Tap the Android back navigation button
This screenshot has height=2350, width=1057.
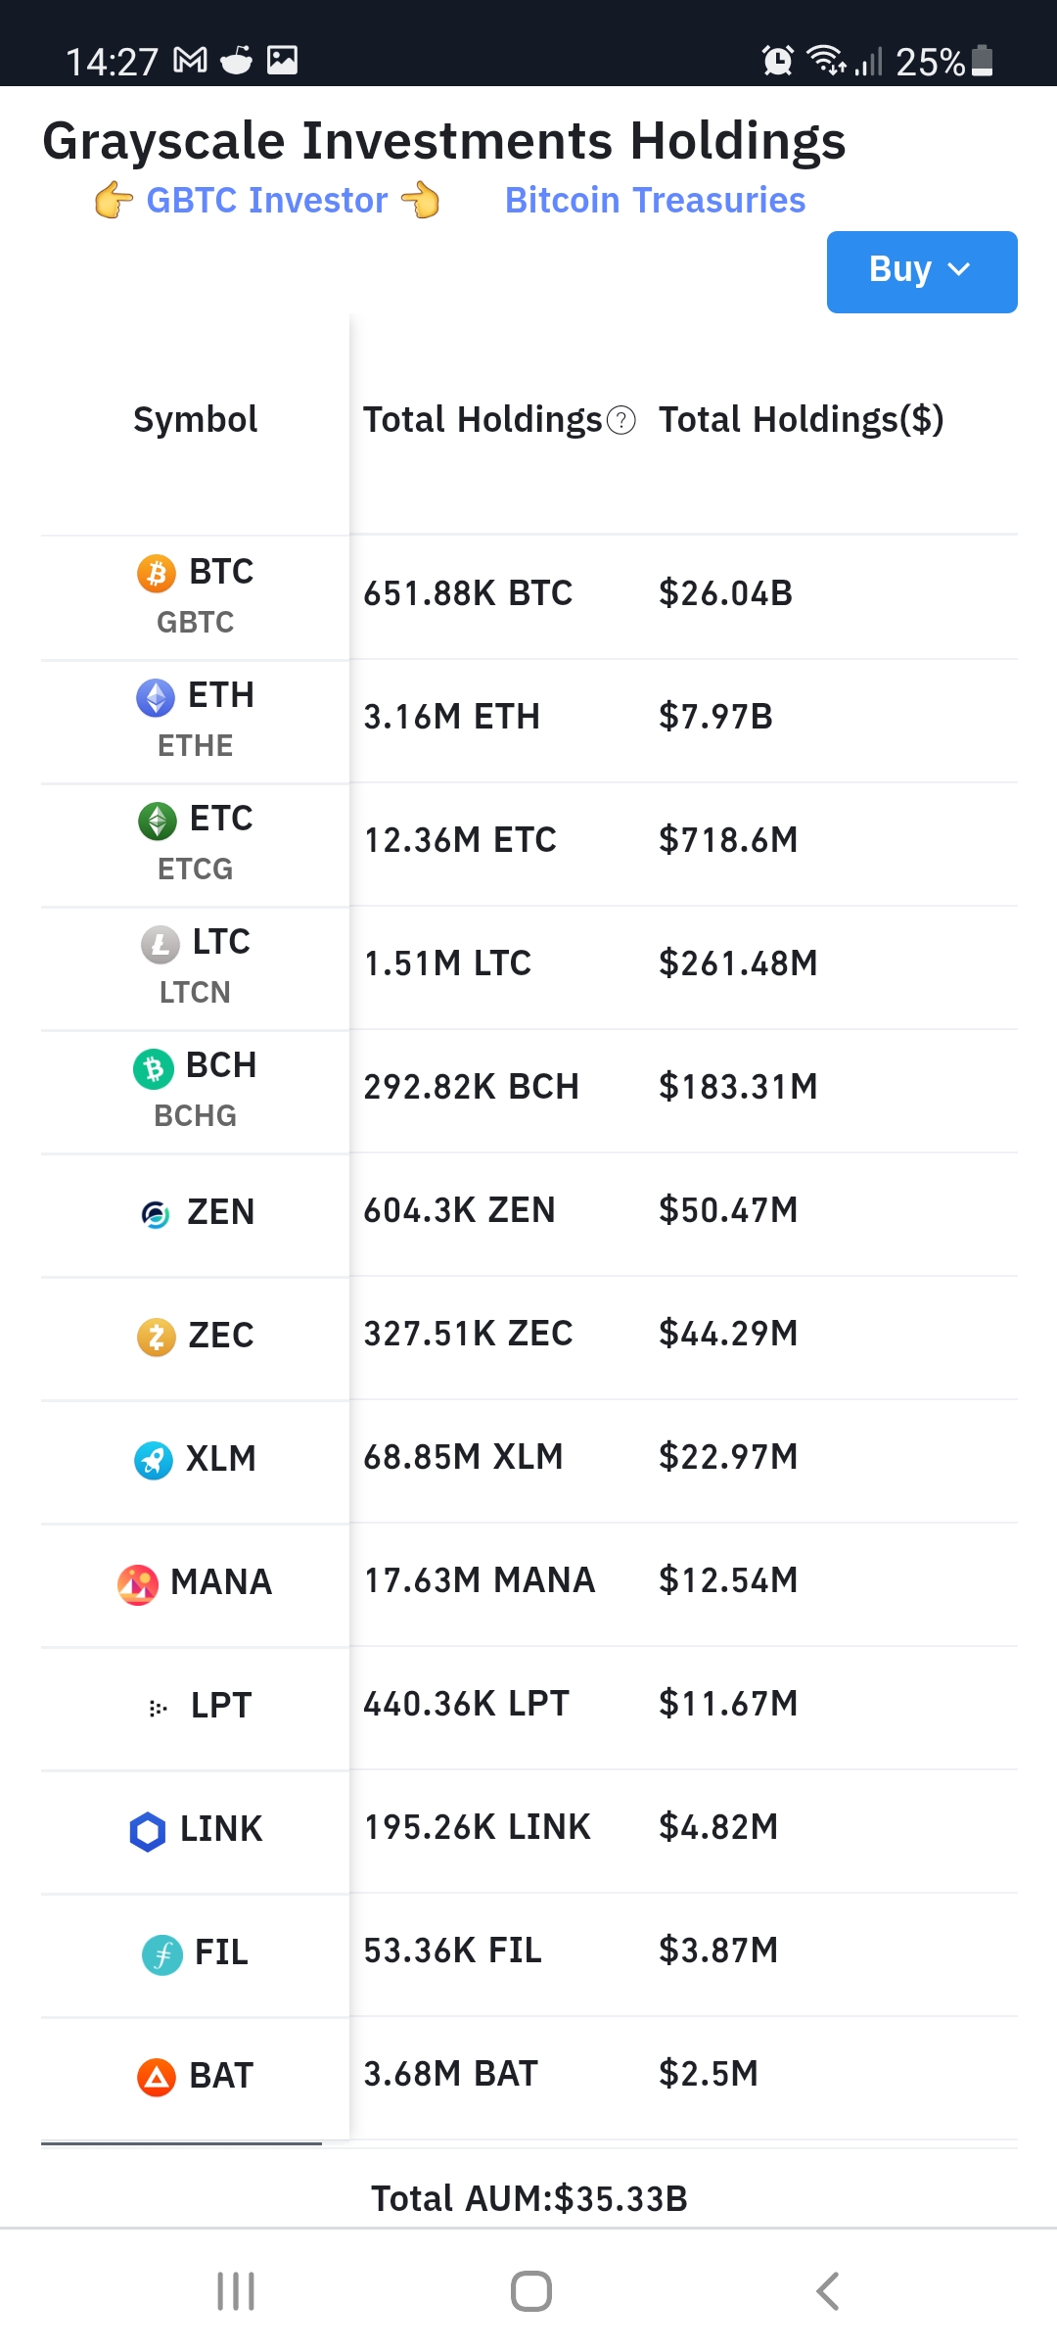click(827, 2291)
